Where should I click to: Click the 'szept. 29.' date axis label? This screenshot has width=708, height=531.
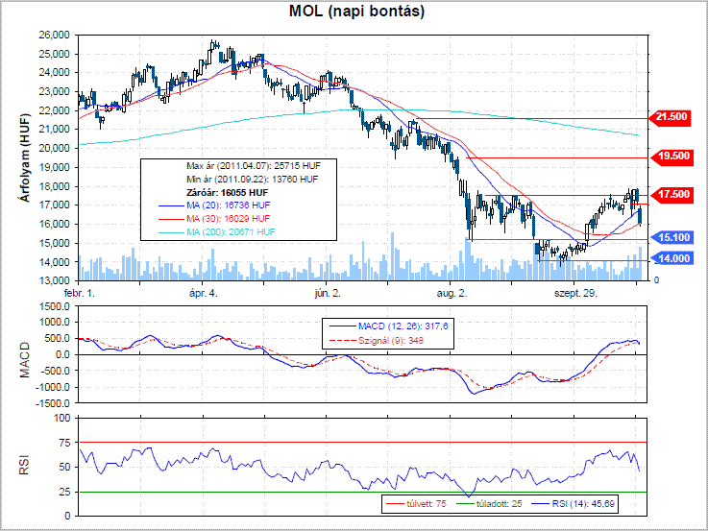tap(575, 293)
